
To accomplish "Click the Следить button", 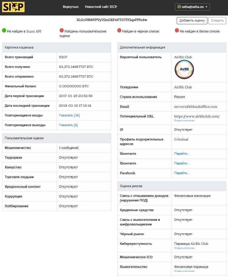I will pyautogui.click(x=217, y=21).
